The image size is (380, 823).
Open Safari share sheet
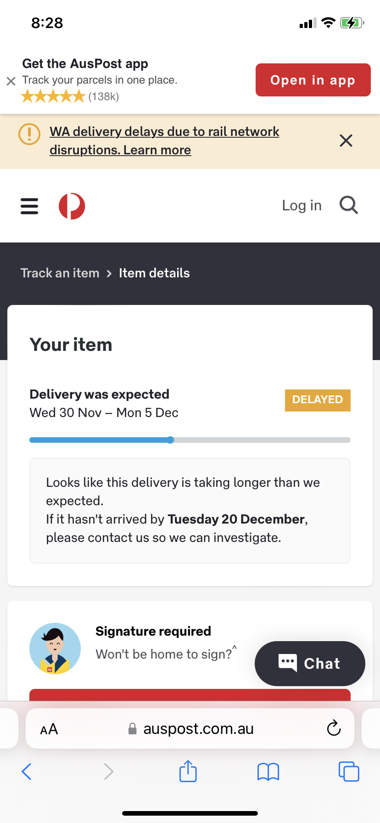pyautogui.click(x=188, y=771)
